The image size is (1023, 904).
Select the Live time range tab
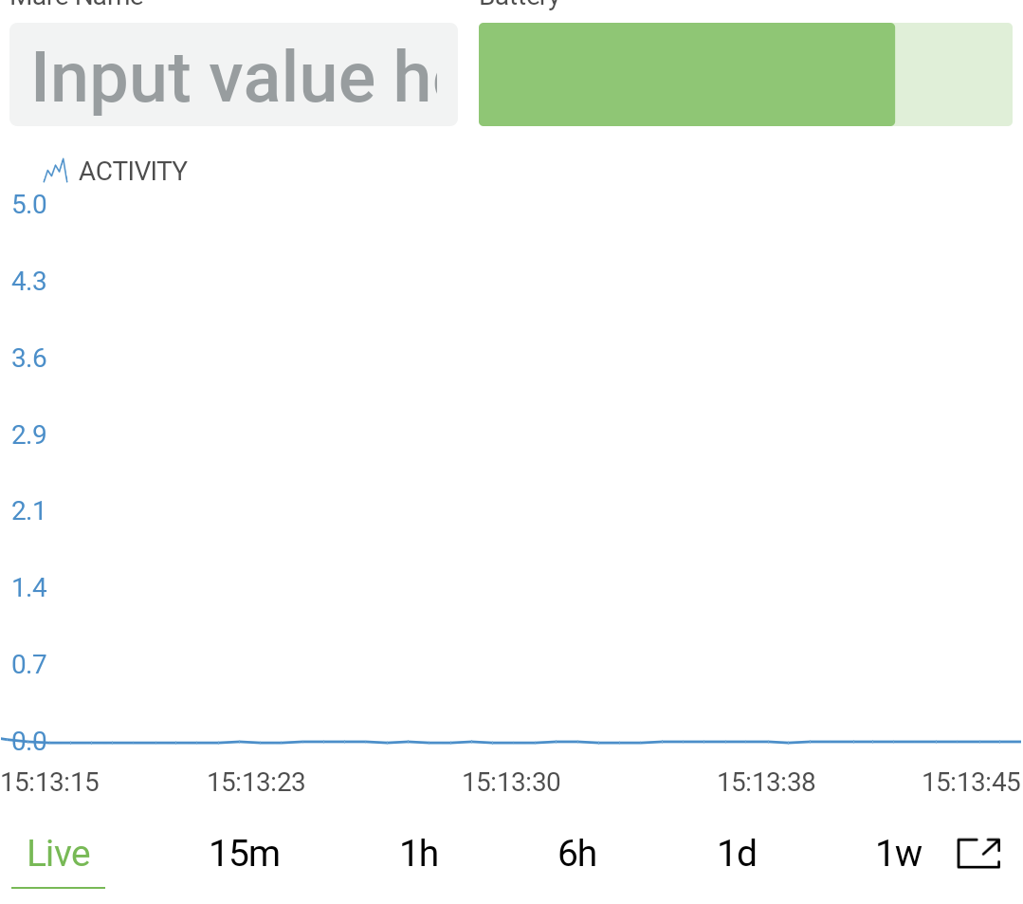tap(59, 854)
